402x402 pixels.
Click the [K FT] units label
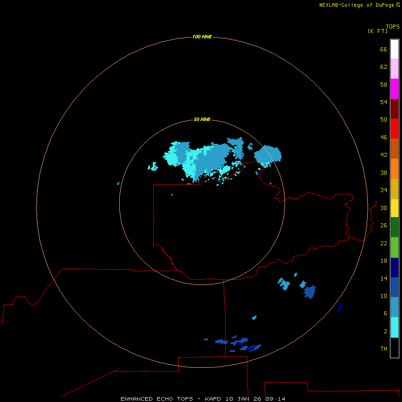coord(377,31)
